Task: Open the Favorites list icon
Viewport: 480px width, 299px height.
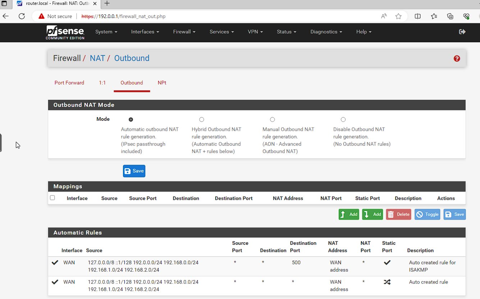Action: coord(434,16)
